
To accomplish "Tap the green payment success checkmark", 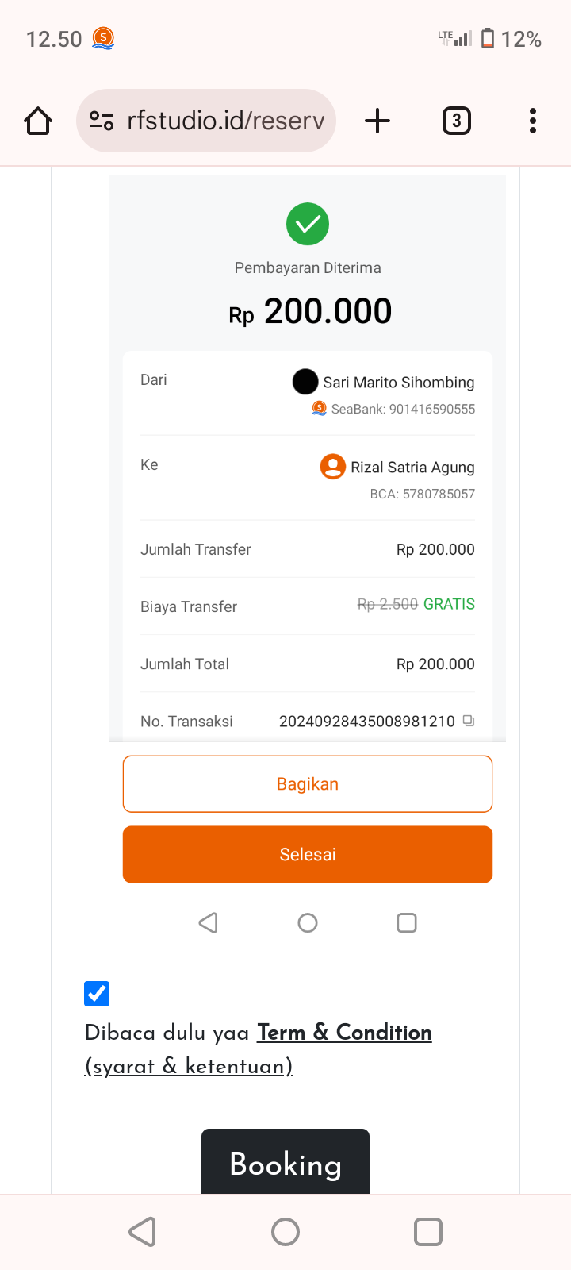I will click(x=308, y=224).
